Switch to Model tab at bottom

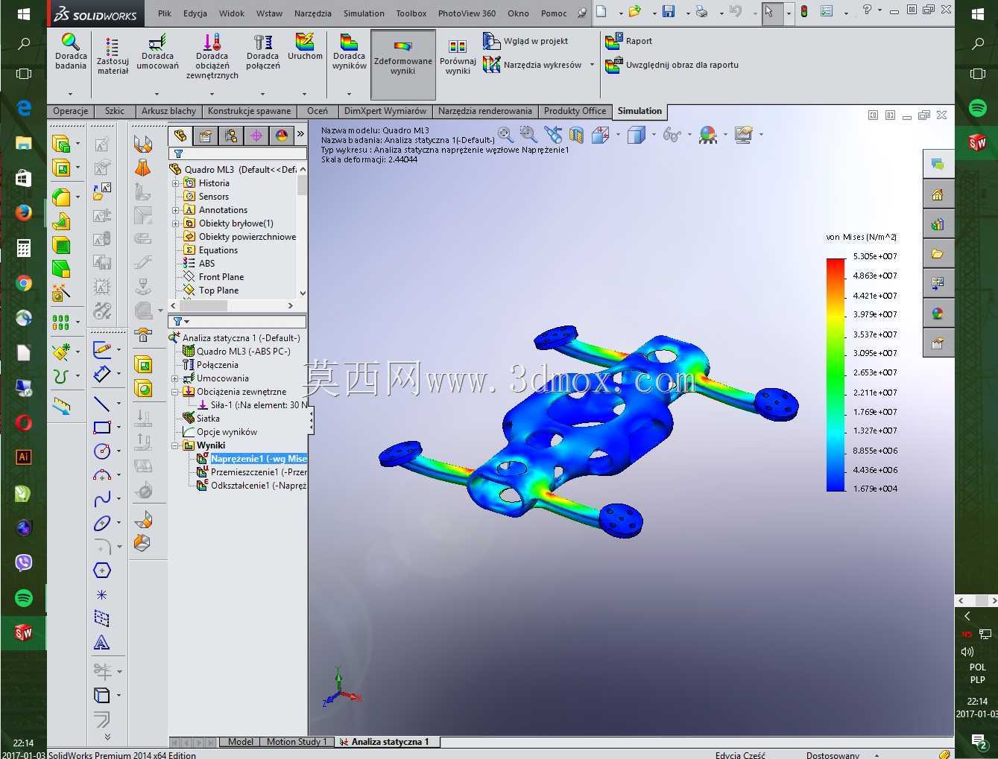[240, 742]
